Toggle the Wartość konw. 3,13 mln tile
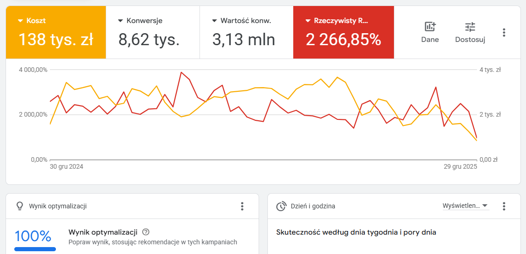The height and width of the screenshot is (254, 526). 247,32
